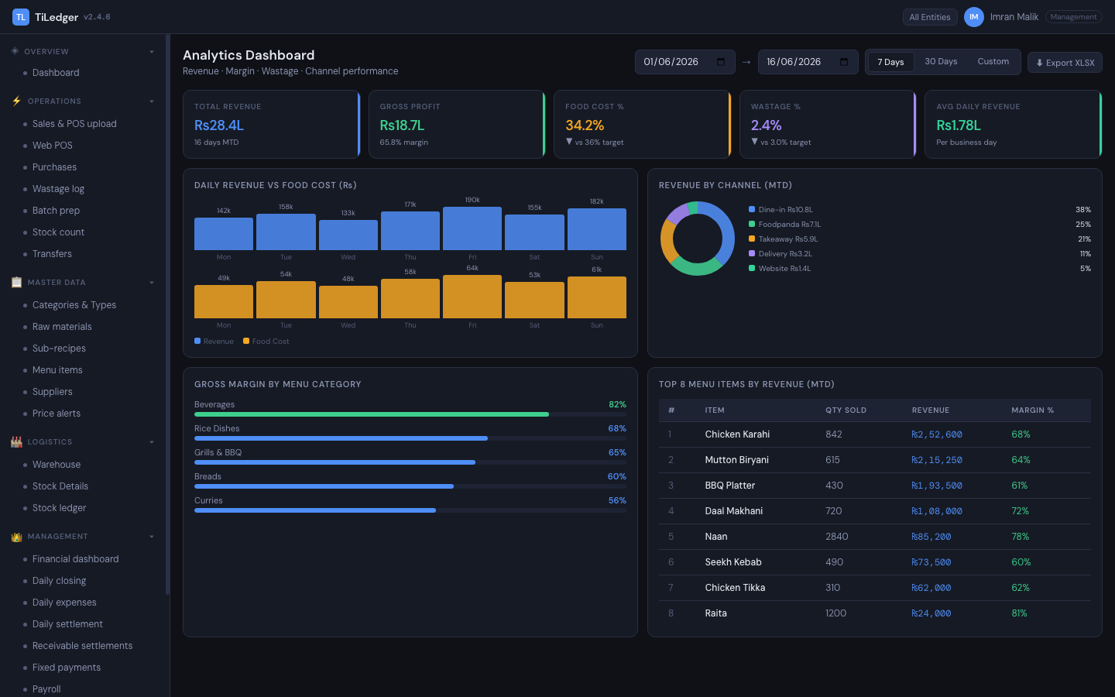This screenshot has height=697, width=1115.
Task: Select the 30 Days range tab
Action: (941, 62)
